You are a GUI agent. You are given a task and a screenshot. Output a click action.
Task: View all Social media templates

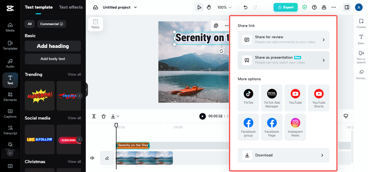(x=74, y=118)
